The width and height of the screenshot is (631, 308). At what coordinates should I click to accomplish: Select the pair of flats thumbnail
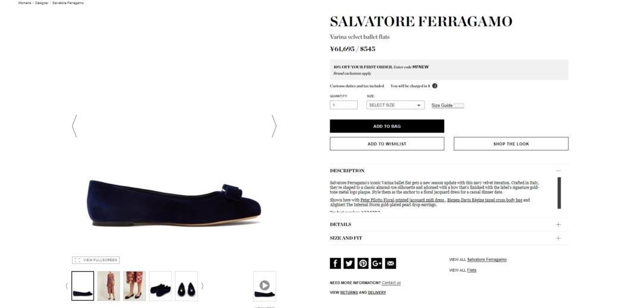pyautogui.click(x=160, y=286)
